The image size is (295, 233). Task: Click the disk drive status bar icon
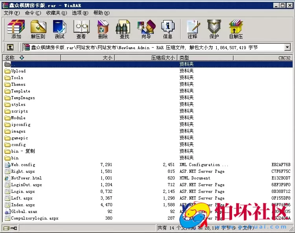coord(6,228)
